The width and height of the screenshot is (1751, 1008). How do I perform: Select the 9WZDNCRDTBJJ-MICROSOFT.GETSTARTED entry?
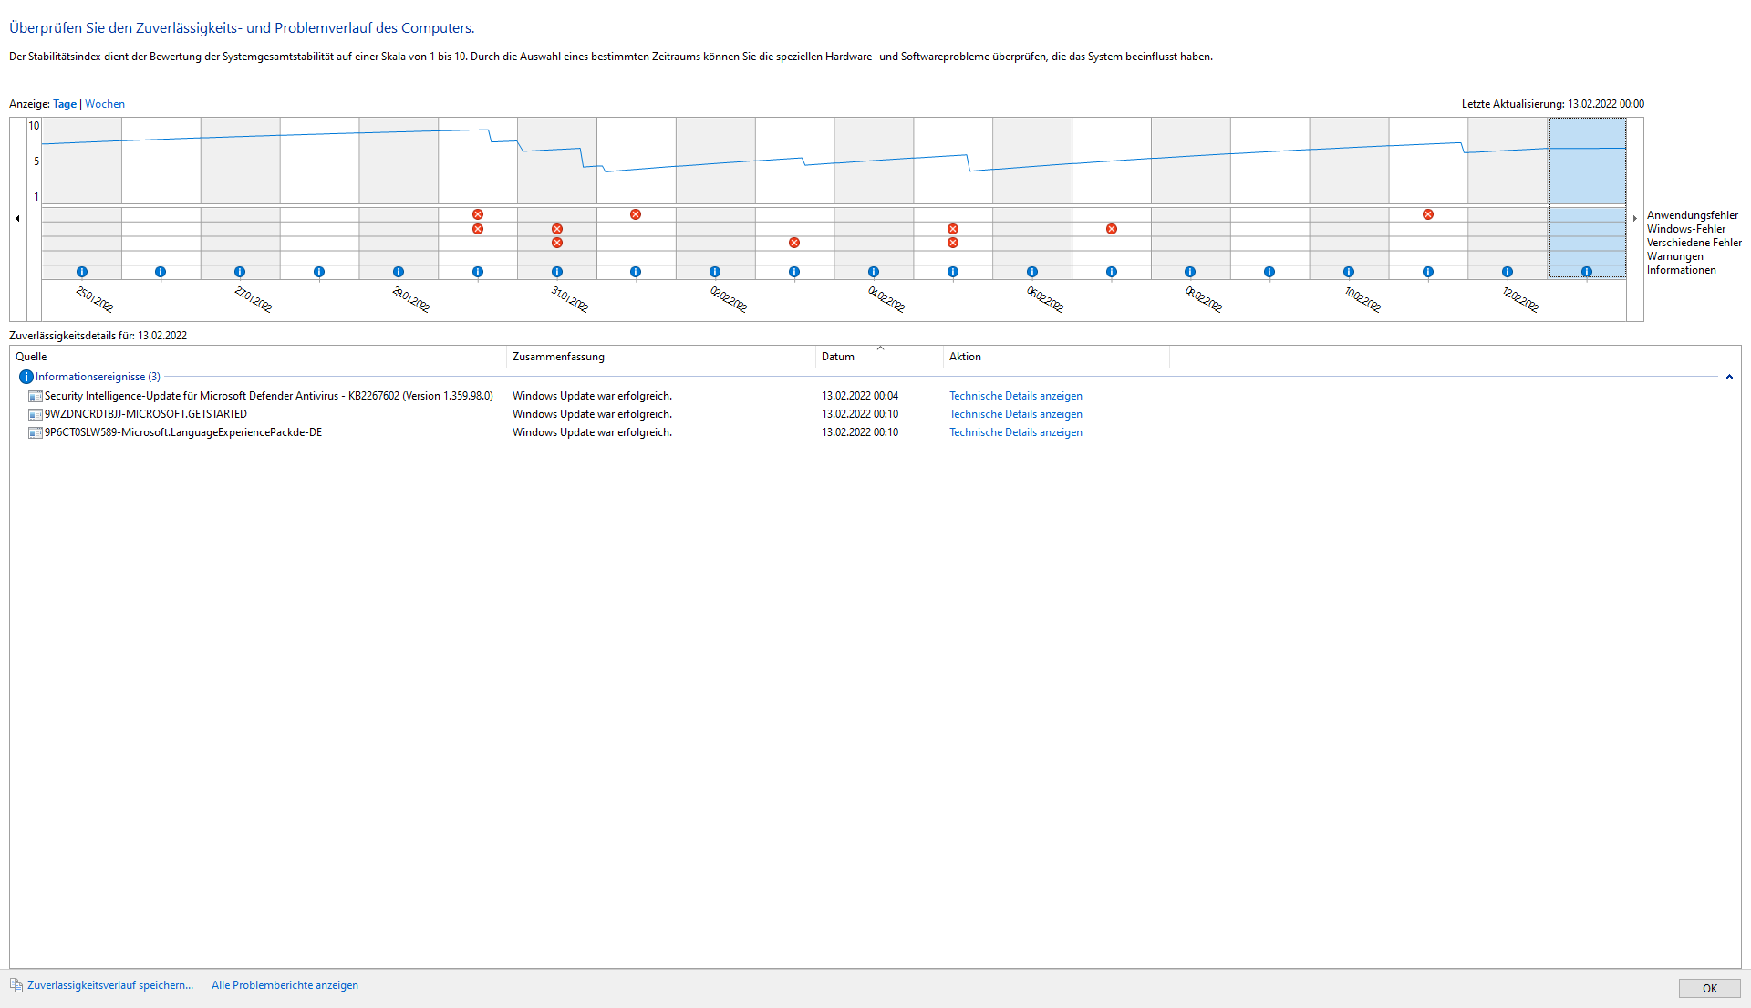tap(146, 414)
